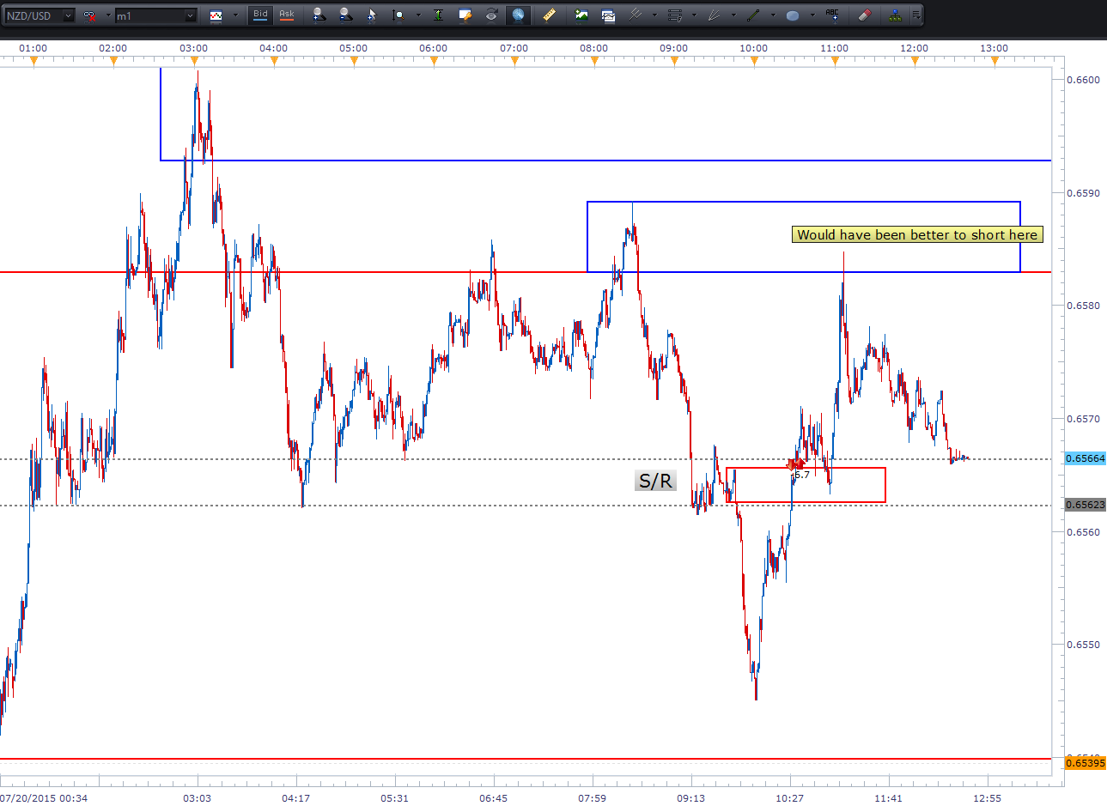Toggle the eye visibility icon in toolbar
1107x806 pixels.
coord(491,15)
